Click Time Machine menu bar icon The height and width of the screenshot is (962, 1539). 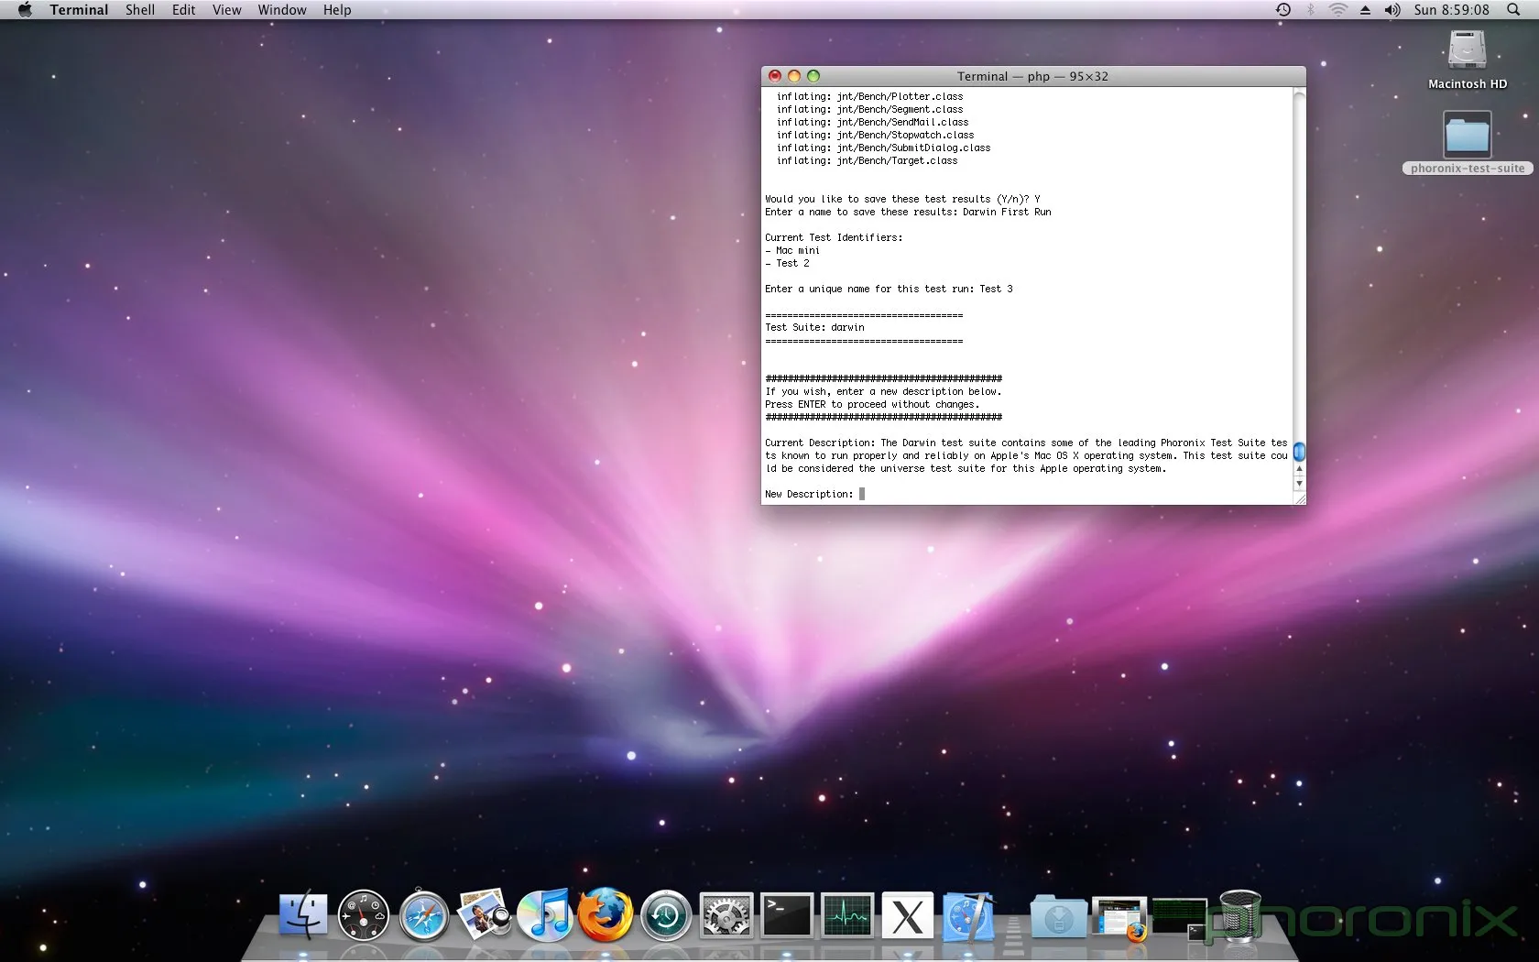(1283, 10)
